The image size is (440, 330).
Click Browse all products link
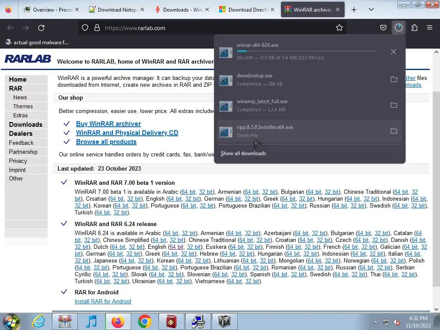tap(106, 142)
